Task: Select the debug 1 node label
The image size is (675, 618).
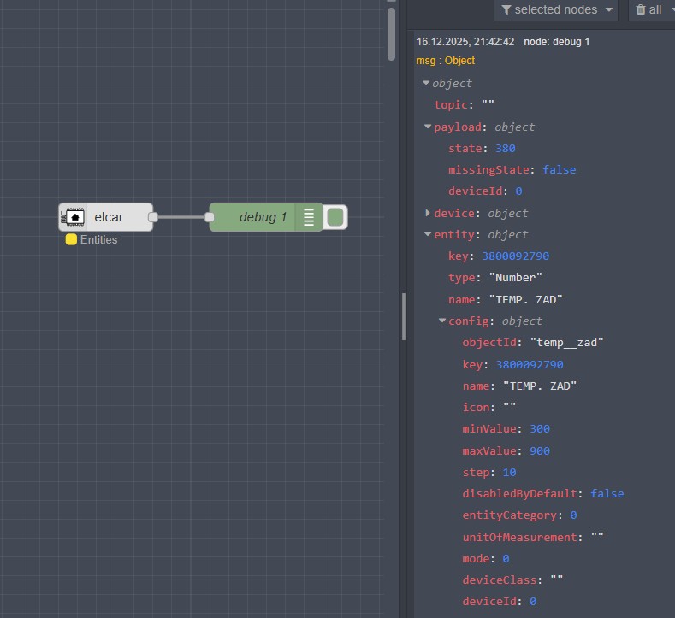Action: [263, 217]
